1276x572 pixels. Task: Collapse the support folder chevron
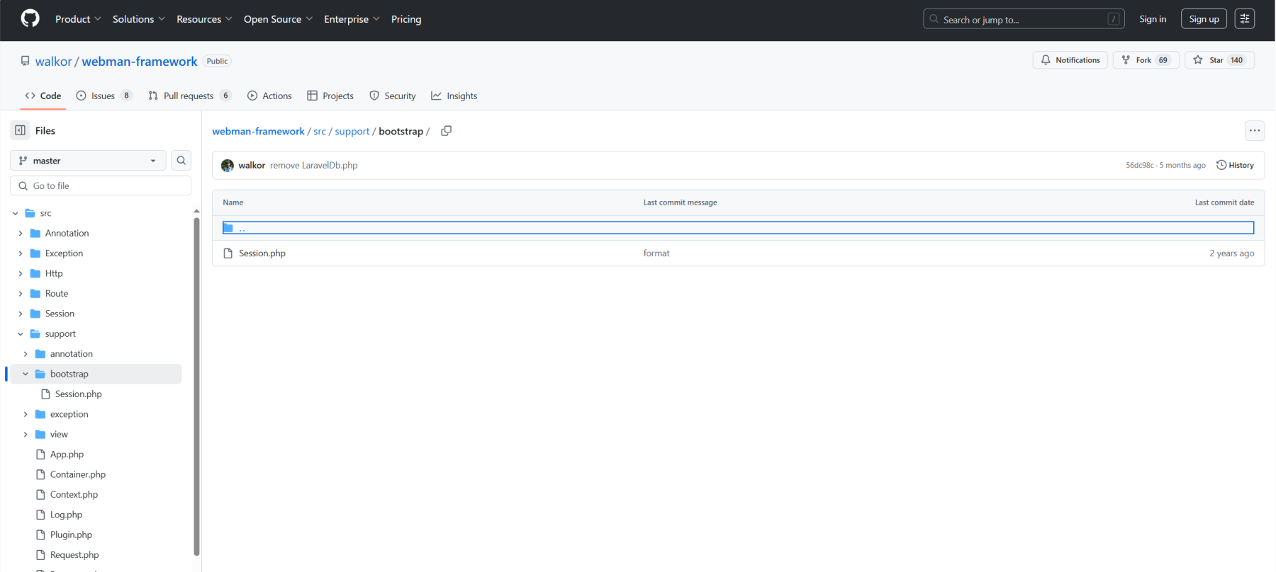21,334
